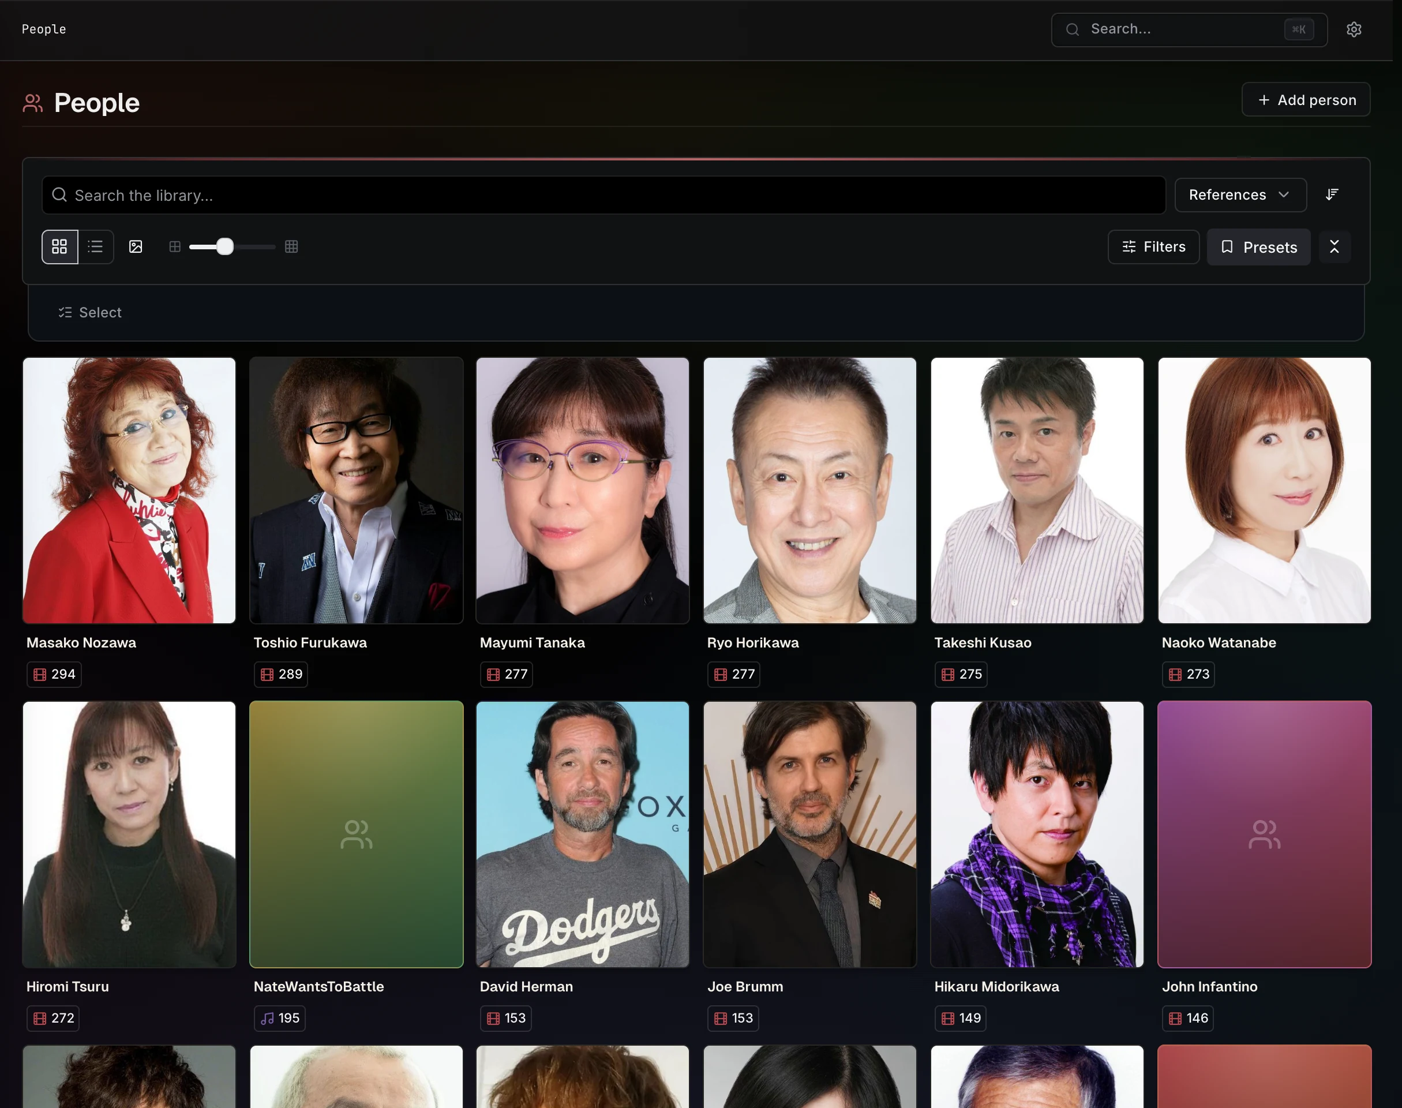Open Mayumi Tanaka's photo card
Viewport: 1402px width, 1108px height.
tap(582, 491)
